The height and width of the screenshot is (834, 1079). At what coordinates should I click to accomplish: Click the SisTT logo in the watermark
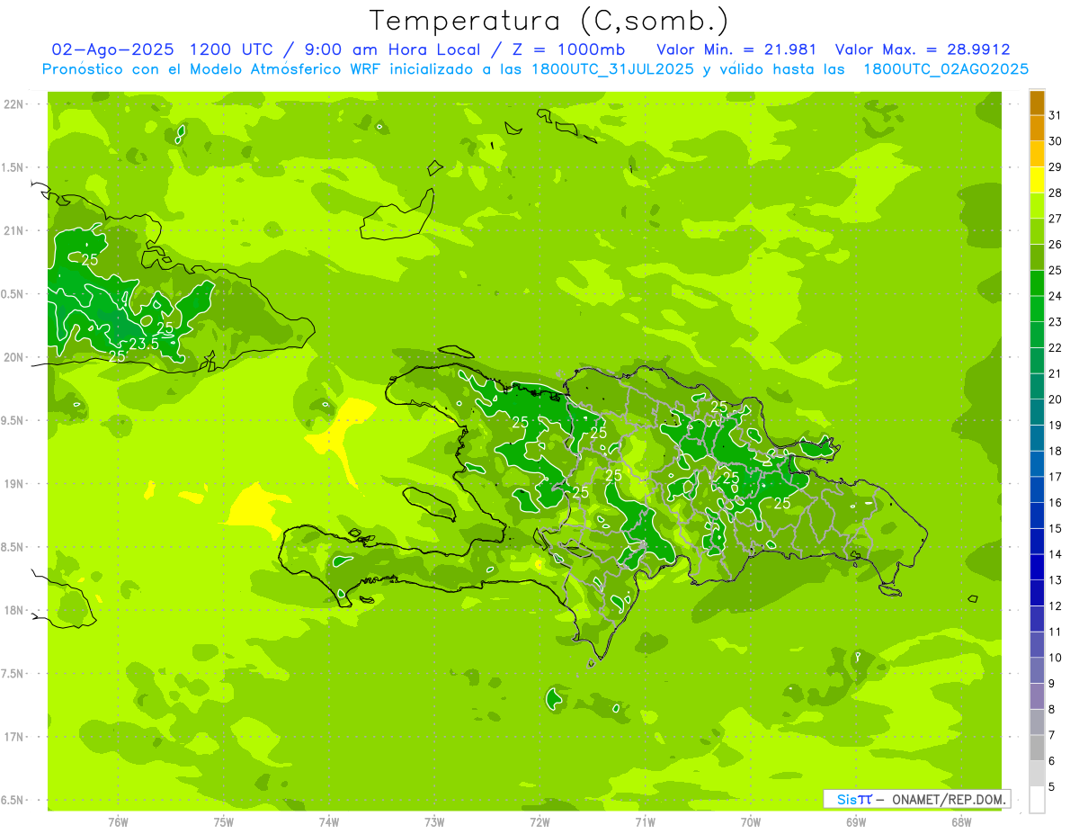[x=853, y=799]
